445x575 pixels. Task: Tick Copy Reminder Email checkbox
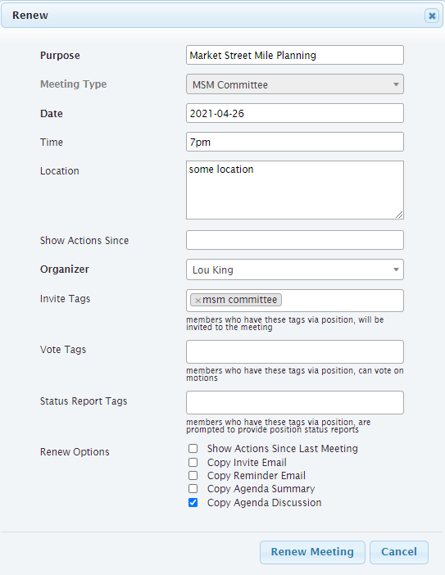point(193,476)
